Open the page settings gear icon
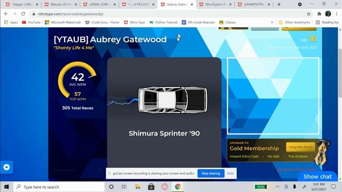This screenshot has height=192, width=342. [6, 167]
